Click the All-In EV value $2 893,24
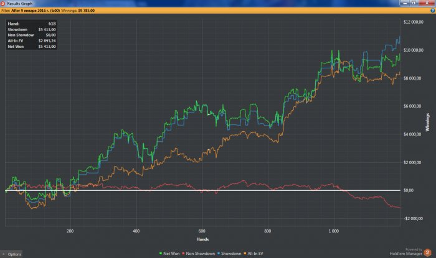Viewport: 436px width, 258px height. [x=47, y=41]
